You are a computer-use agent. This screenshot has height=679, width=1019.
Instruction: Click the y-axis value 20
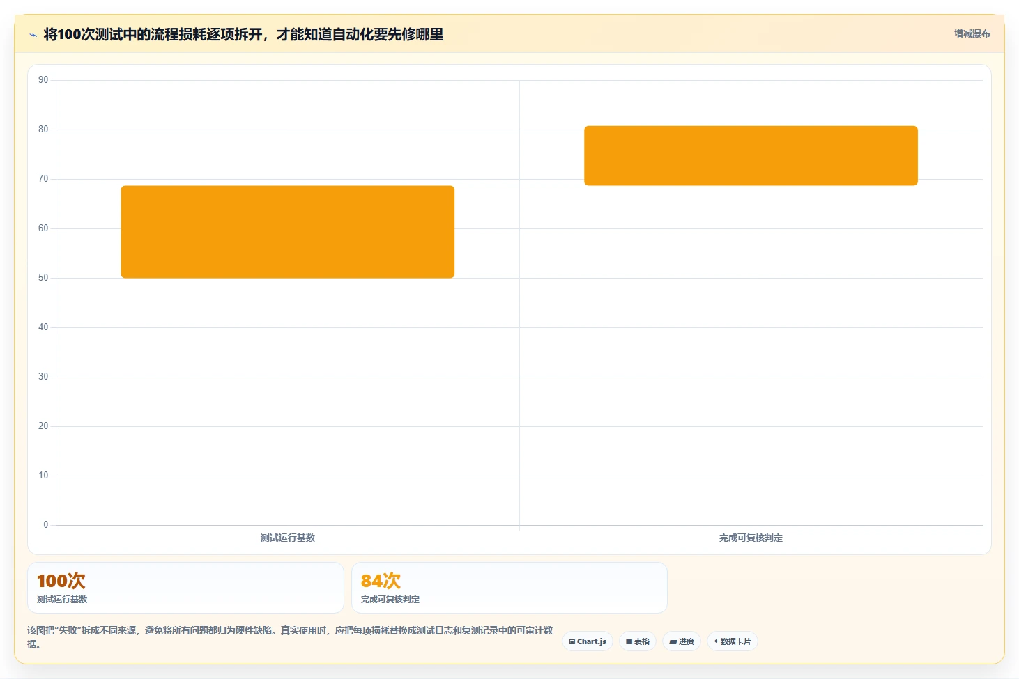click(43, 426)
